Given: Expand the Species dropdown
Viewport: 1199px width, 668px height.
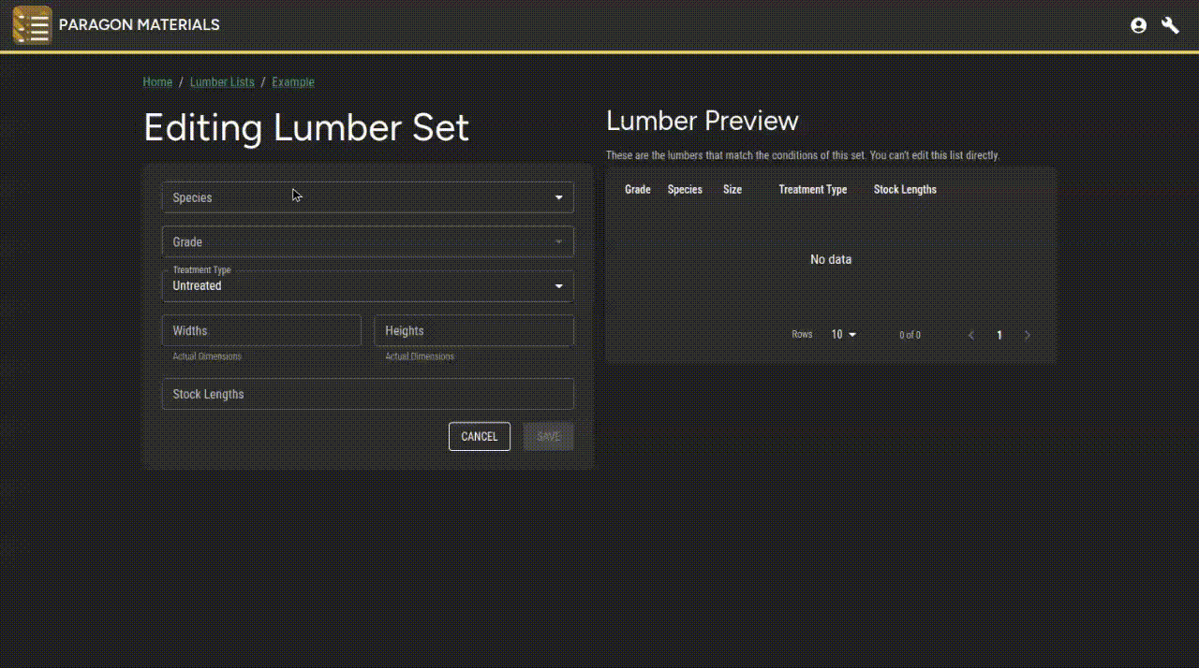Looking at the screenshot, I should pos(367,197).
